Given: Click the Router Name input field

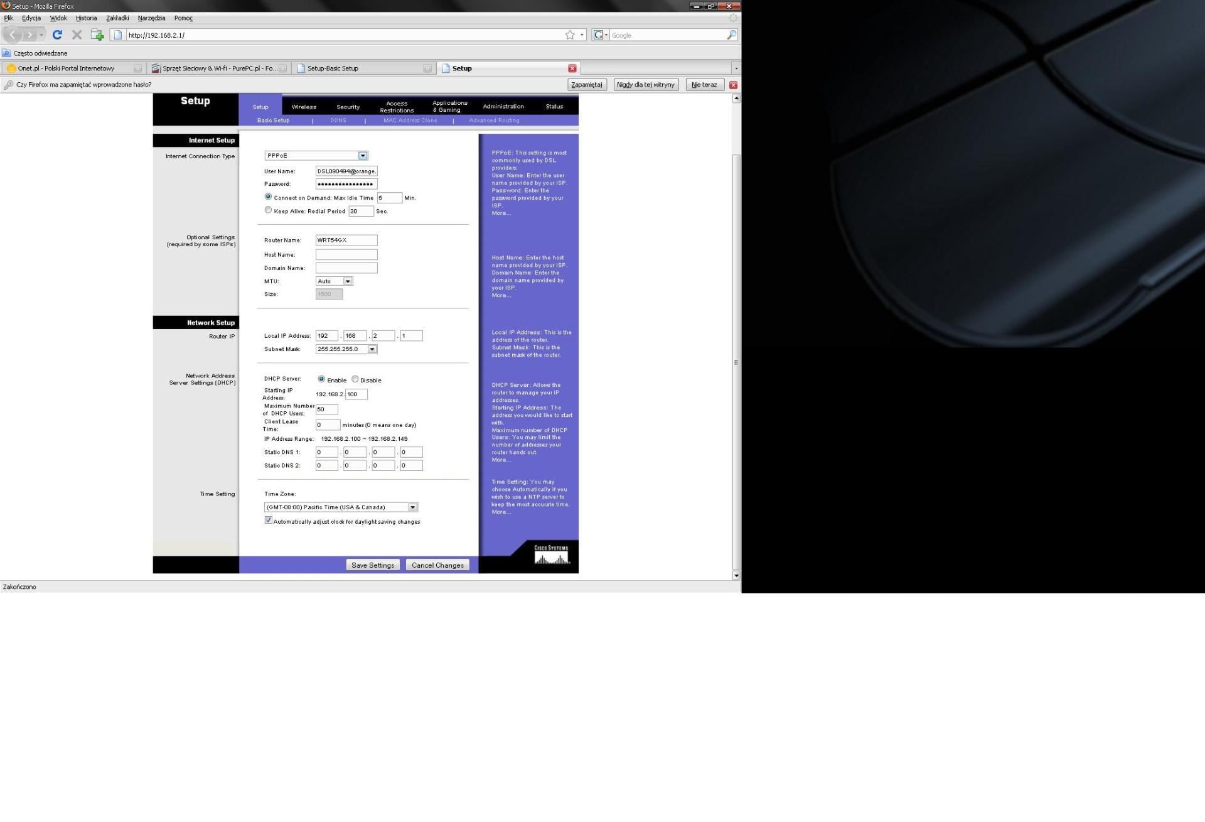Looking at the screenshot, I should coord(346,240).
